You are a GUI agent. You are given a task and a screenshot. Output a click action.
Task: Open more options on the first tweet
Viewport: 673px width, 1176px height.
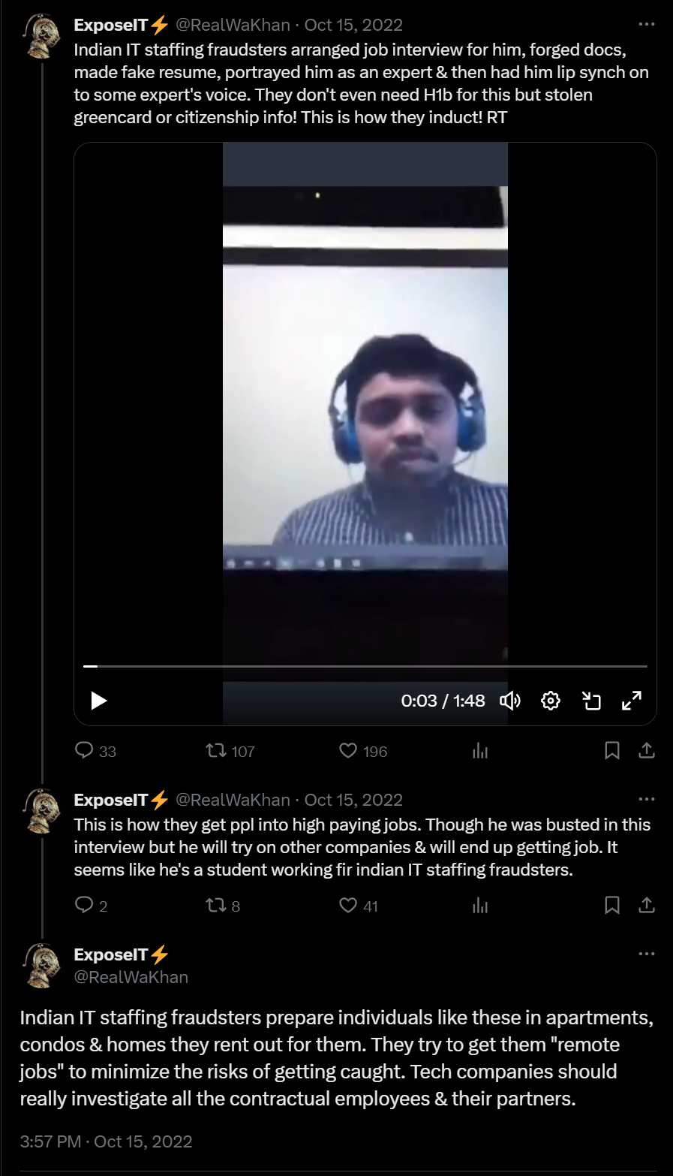[x=647, y=25]
